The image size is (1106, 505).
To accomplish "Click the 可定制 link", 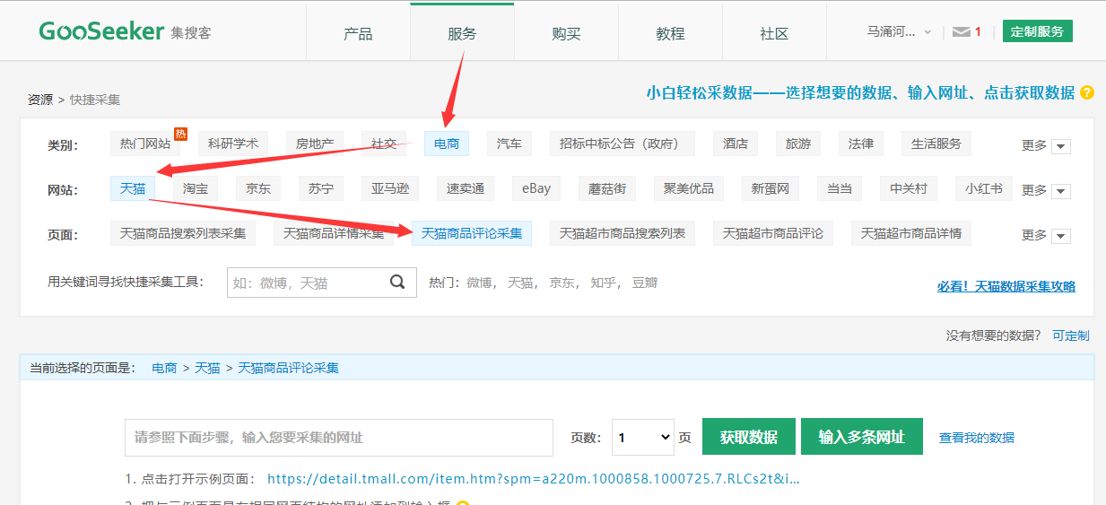I will pos(1071,335).
